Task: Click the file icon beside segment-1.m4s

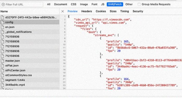Action: pyautogui.click(x=2, y=80)
